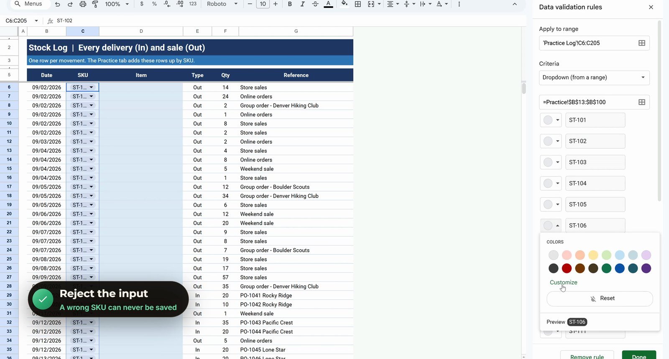Viewport: 669px width, 359px height.
Task: Pick the dark red color swatch
Action: click(x=567, y=268)
